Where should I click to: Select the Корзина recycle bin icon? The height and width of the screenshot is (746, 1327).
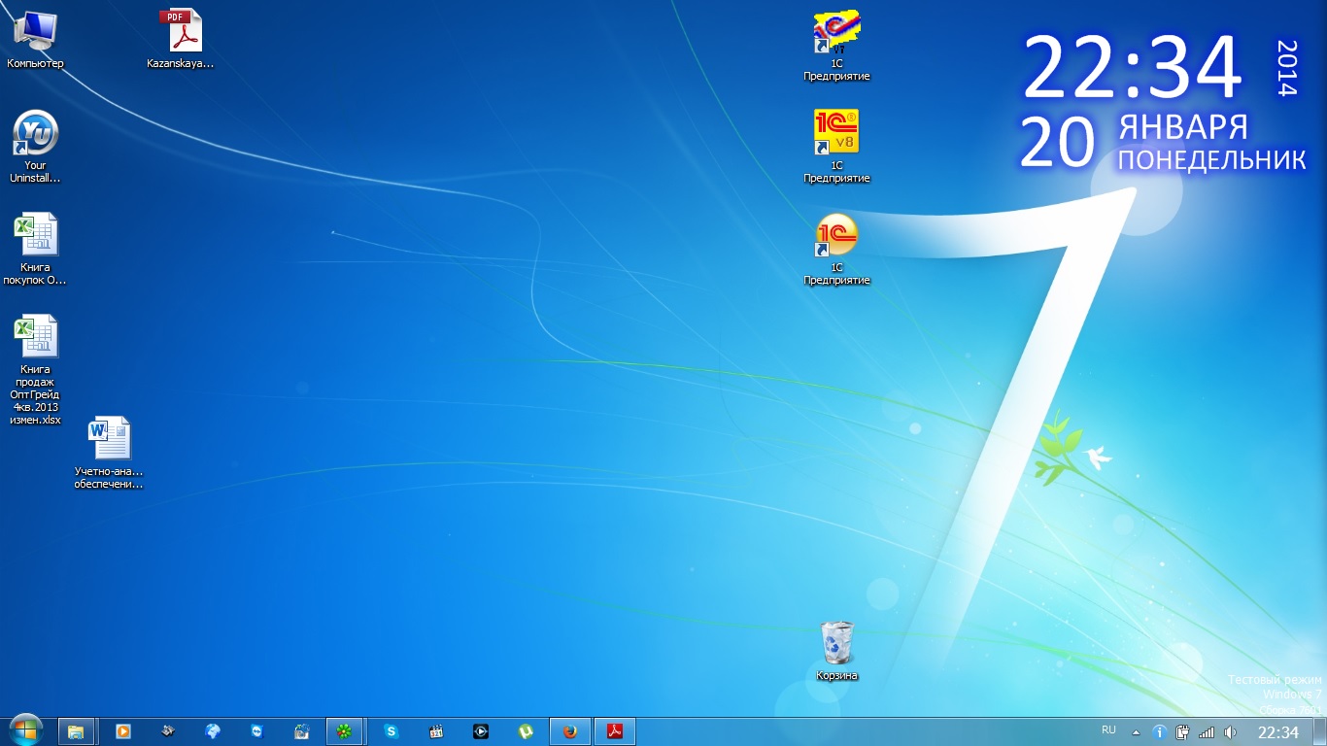click(x=836, y=651)
